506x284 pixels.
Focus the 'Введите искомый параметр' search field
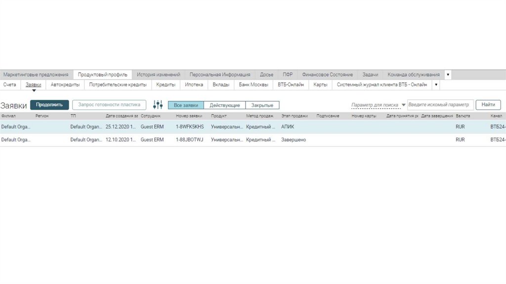pos(440,105)
